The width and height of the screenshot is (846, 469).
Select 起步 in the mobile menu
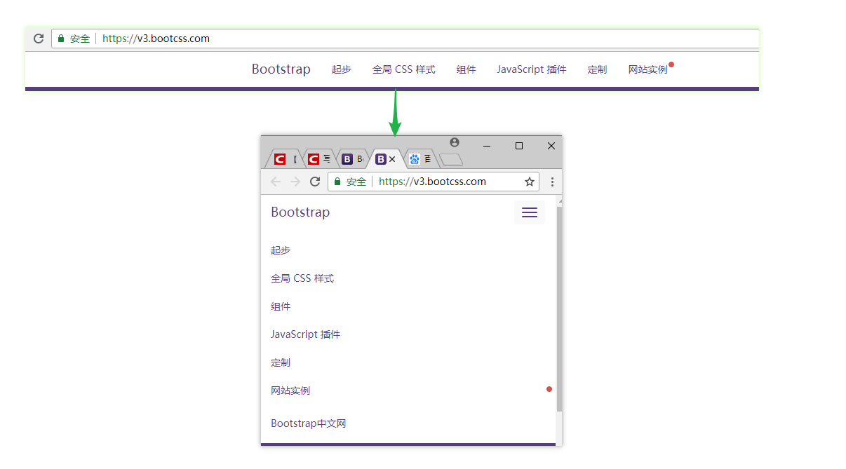[x=281, y=250]
